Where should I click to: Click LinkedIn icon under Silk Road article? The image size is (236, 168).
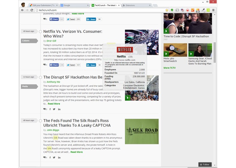coord(59,157)
